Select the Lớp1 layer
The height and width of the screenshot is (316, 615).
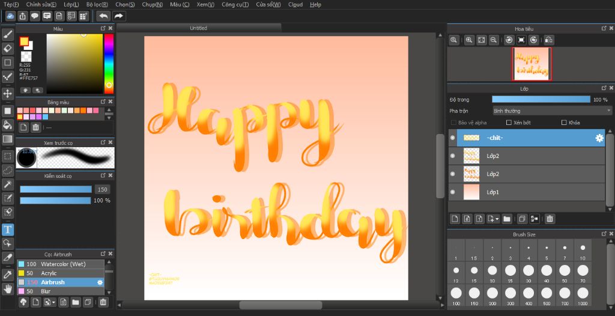pyautogui.click(x=527, y=192)
